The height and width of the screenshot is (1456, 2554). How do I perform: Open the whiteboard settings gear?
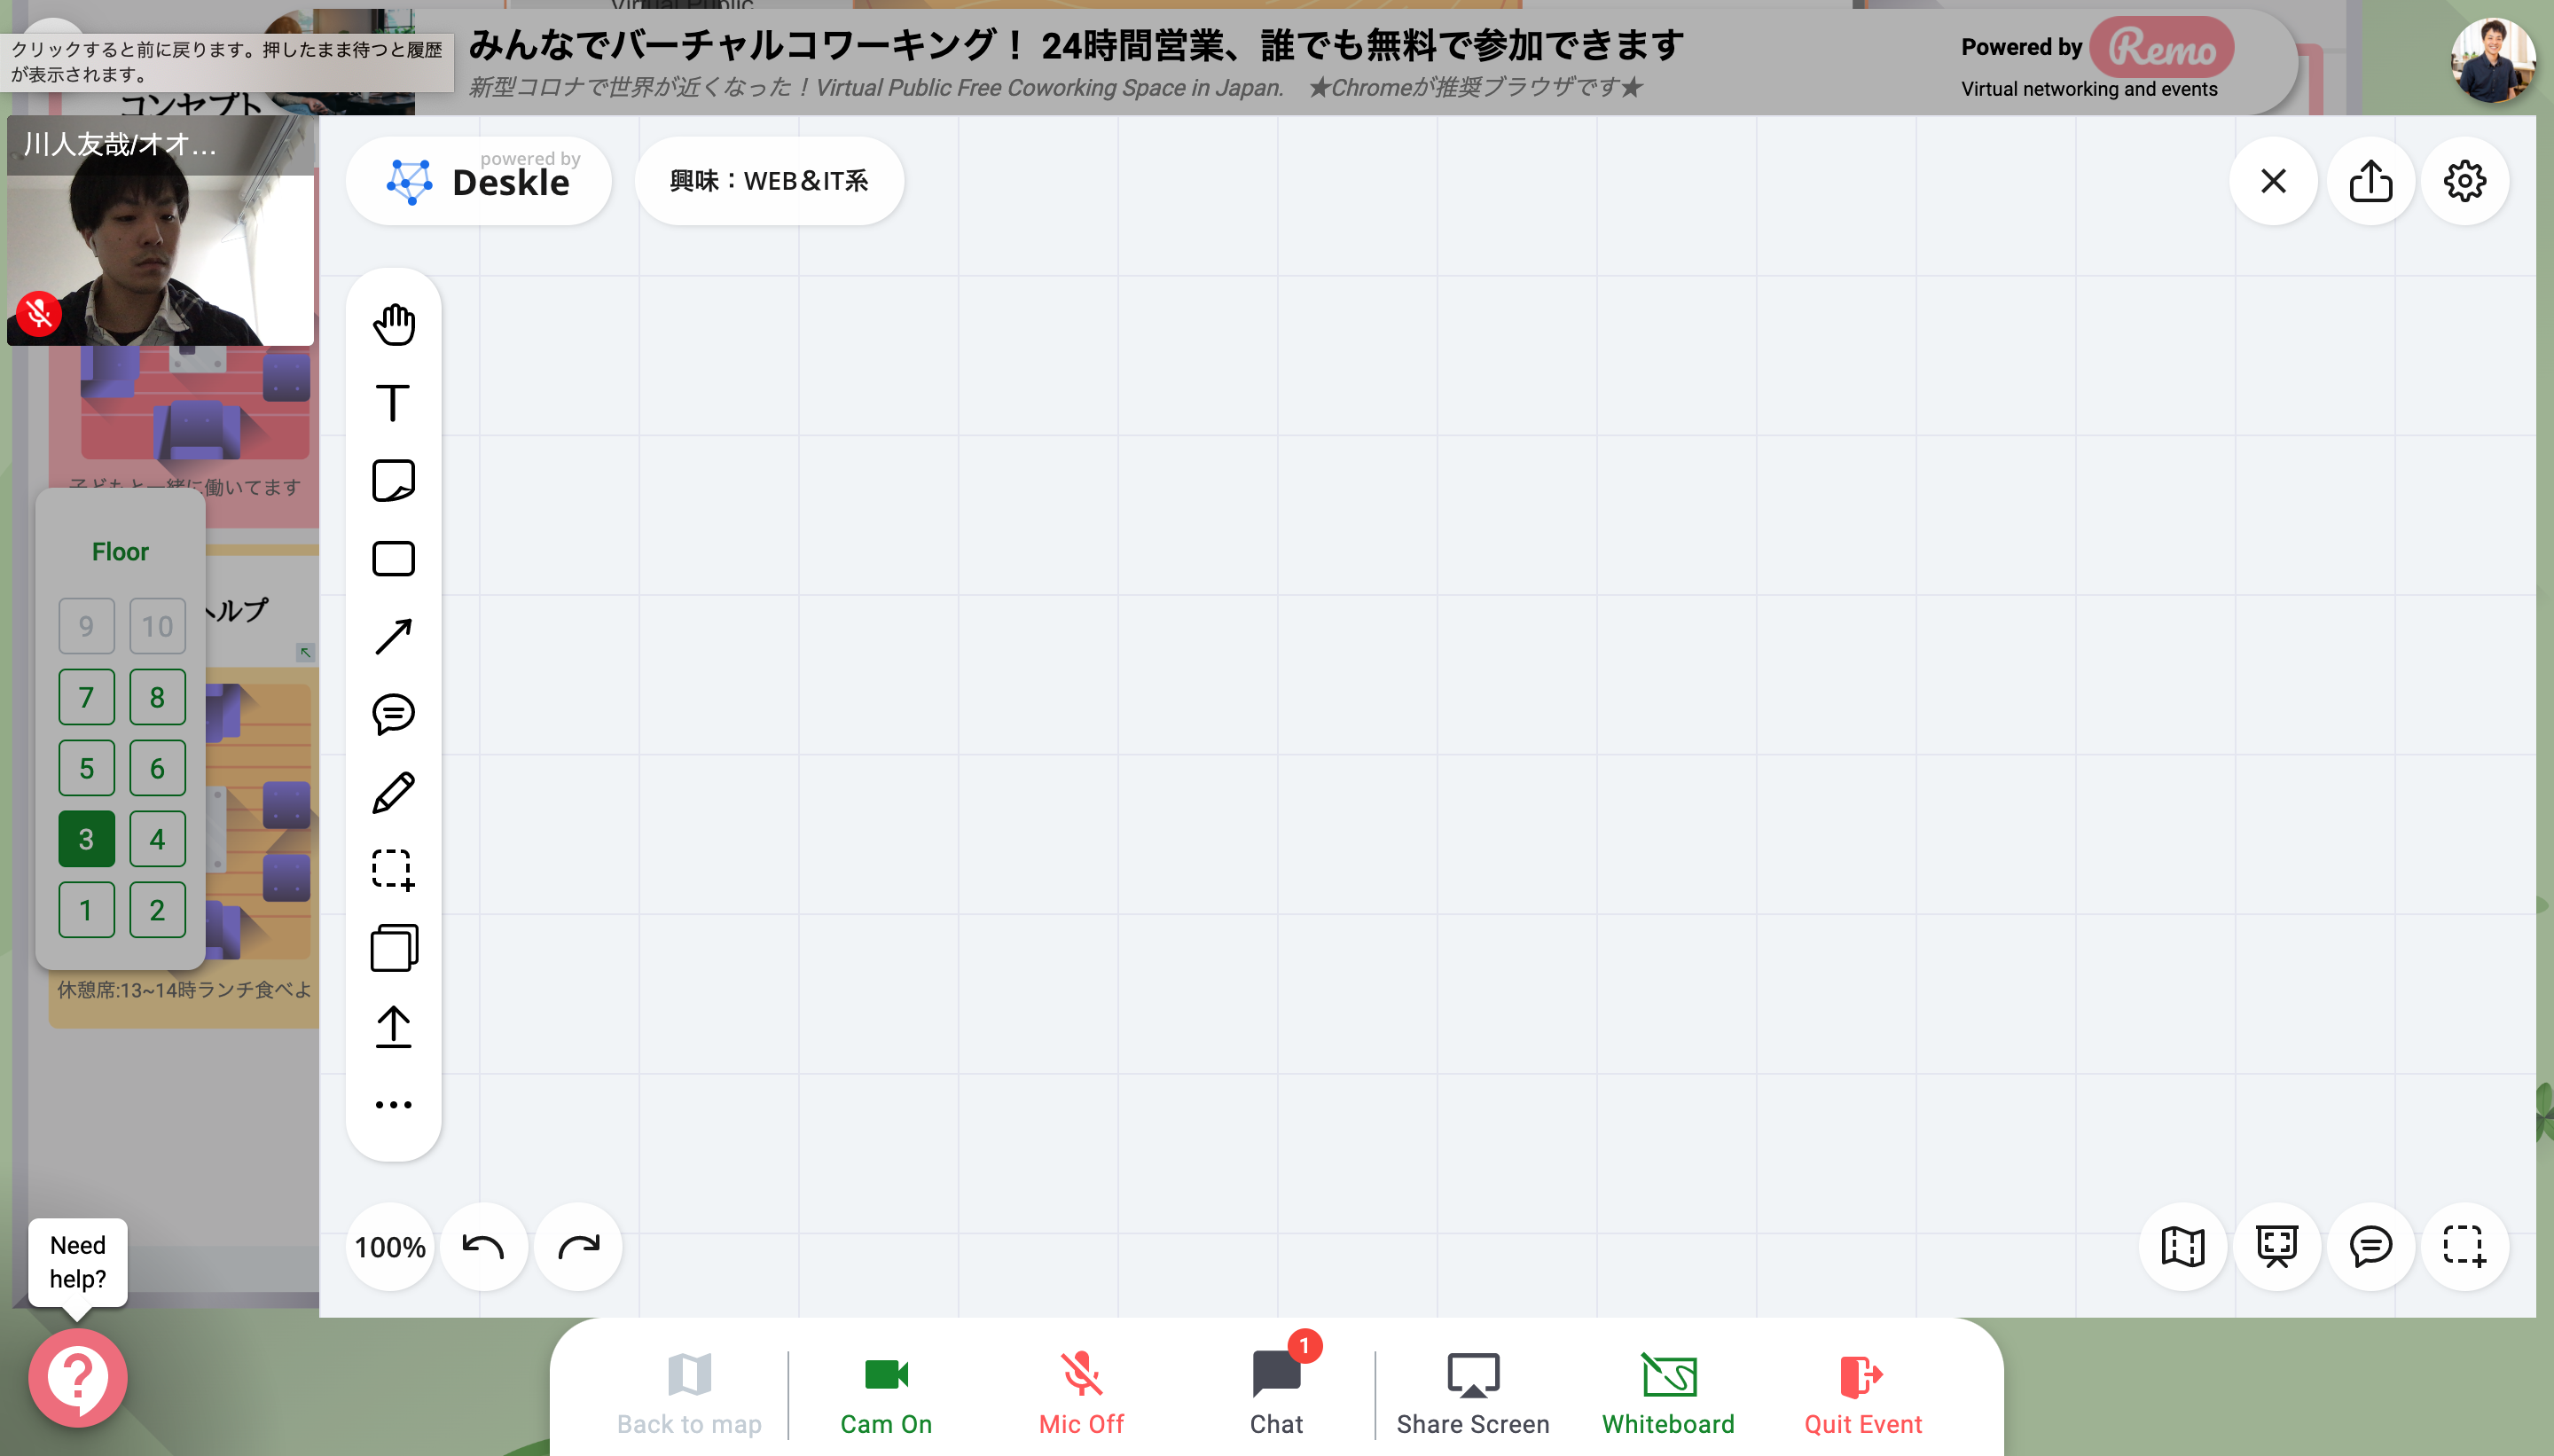pos(2464,181)
